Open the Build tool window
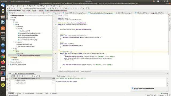Screen dimensions: 171x96 click(x=46, y=93)
